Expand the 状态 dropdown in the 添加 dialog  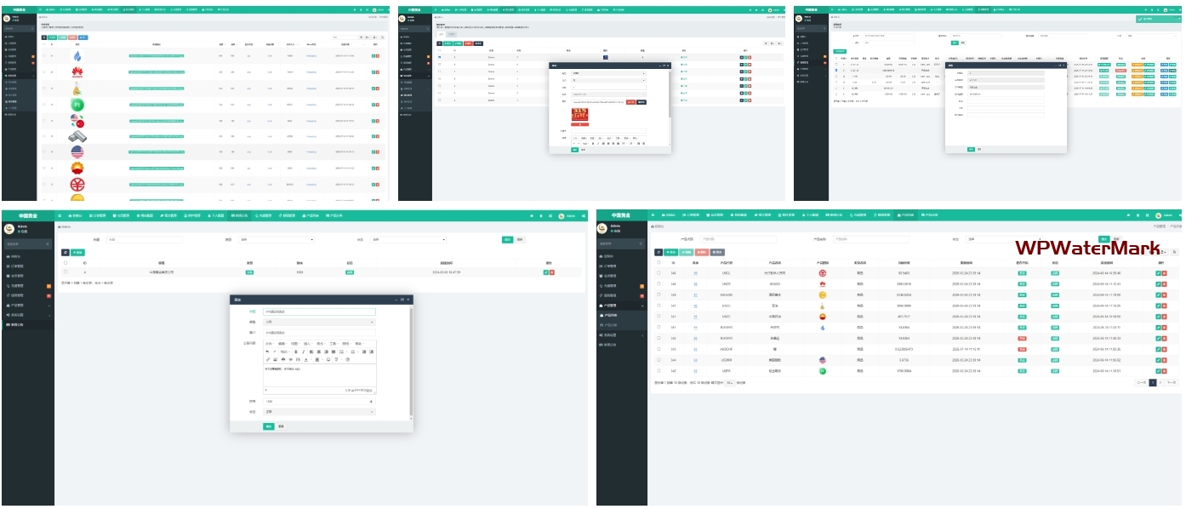click(319, 412)
